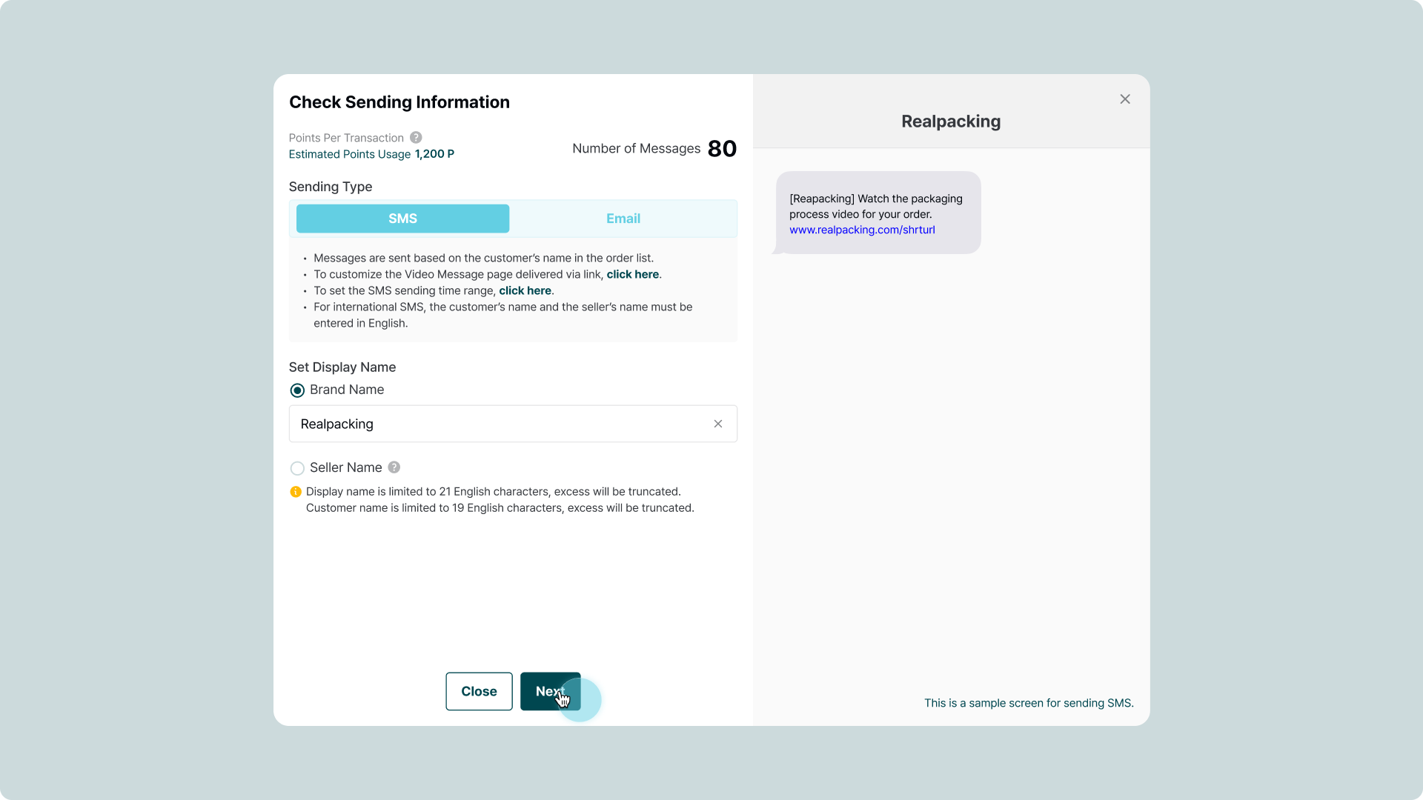1423x800 pixels.
Task: Open the Video Message page customization link
Action: (632, 274)
